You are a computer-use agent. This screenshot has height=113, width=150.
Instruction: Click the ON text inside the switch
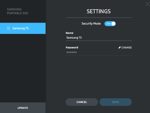pos(108,24)
